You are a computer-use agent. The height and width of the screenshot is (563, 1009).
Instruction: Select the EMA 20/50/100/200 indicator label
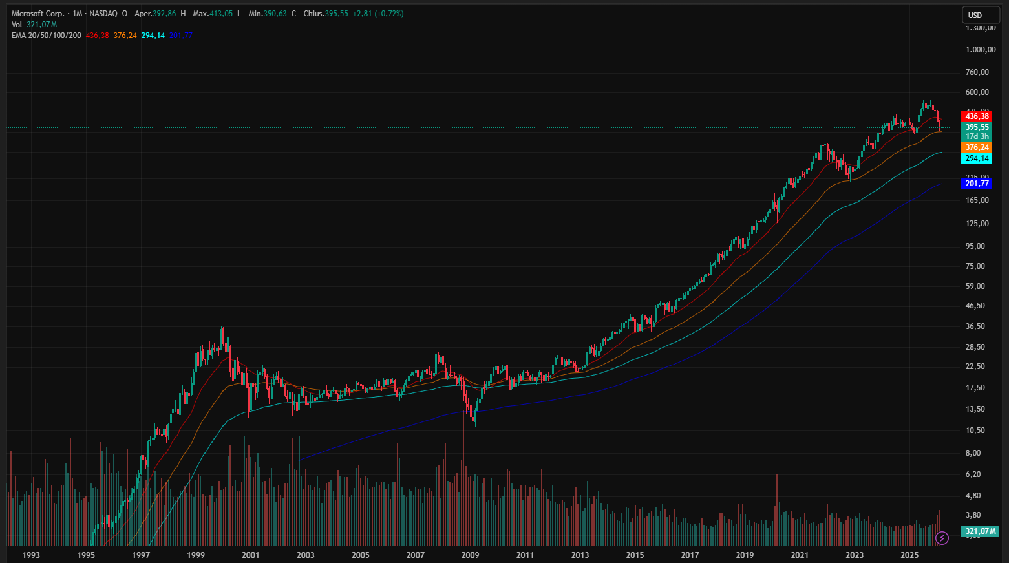point(47,36)
